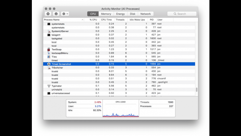The width and height of the screenshot is (241, 136).
Task: Click the textsoap8Menu process name
Action: [x=60, y=53]
